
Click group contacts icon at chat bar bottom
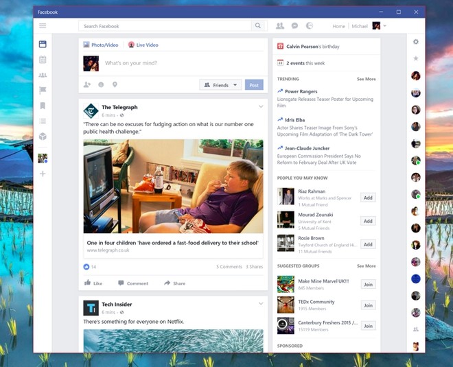coord(416,329)
